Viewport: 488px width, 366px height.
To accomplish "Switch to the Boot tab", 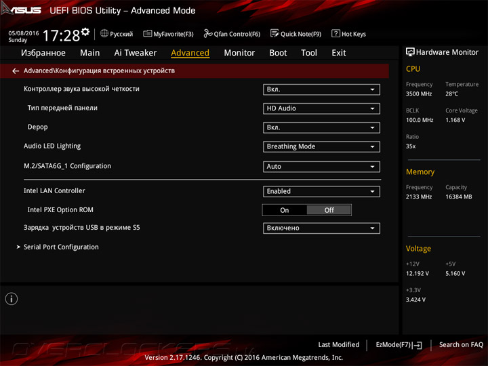I will [x=278, y=53].
